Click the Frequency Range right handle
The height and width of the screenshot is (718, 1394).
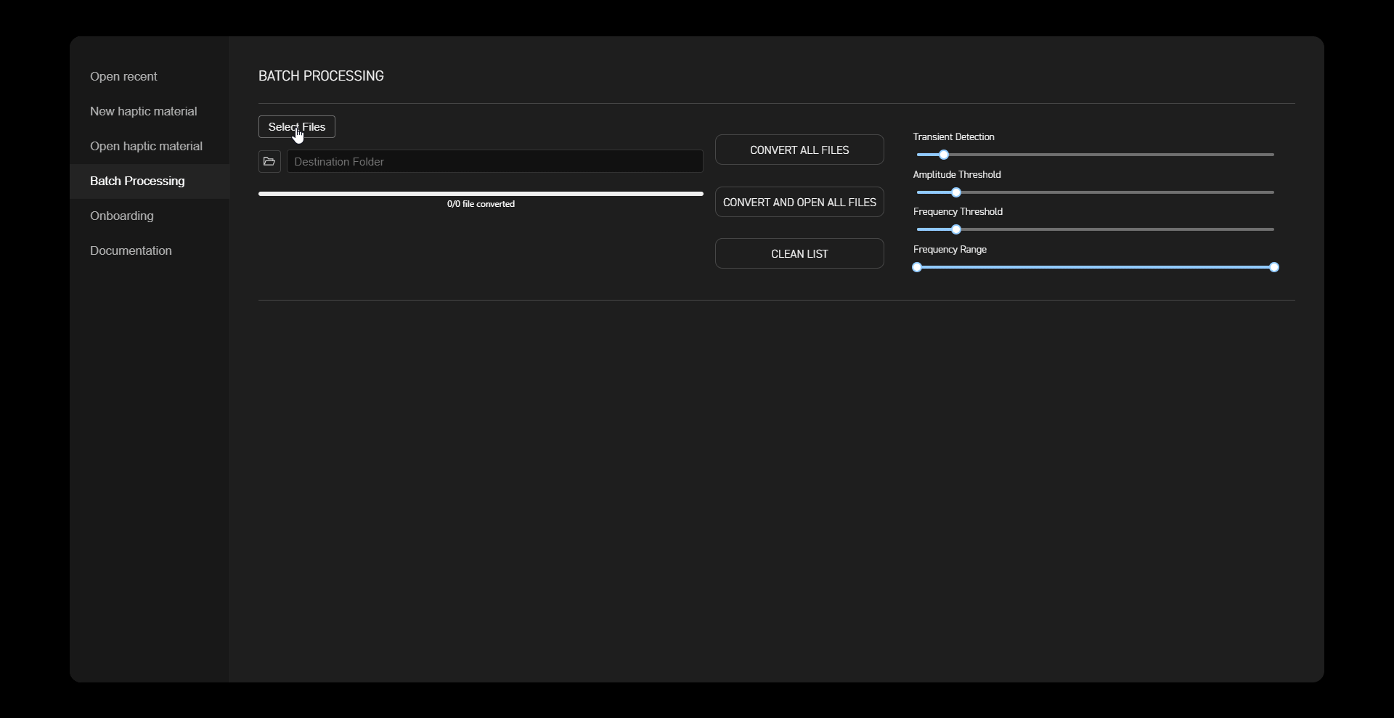(1276, 267)
